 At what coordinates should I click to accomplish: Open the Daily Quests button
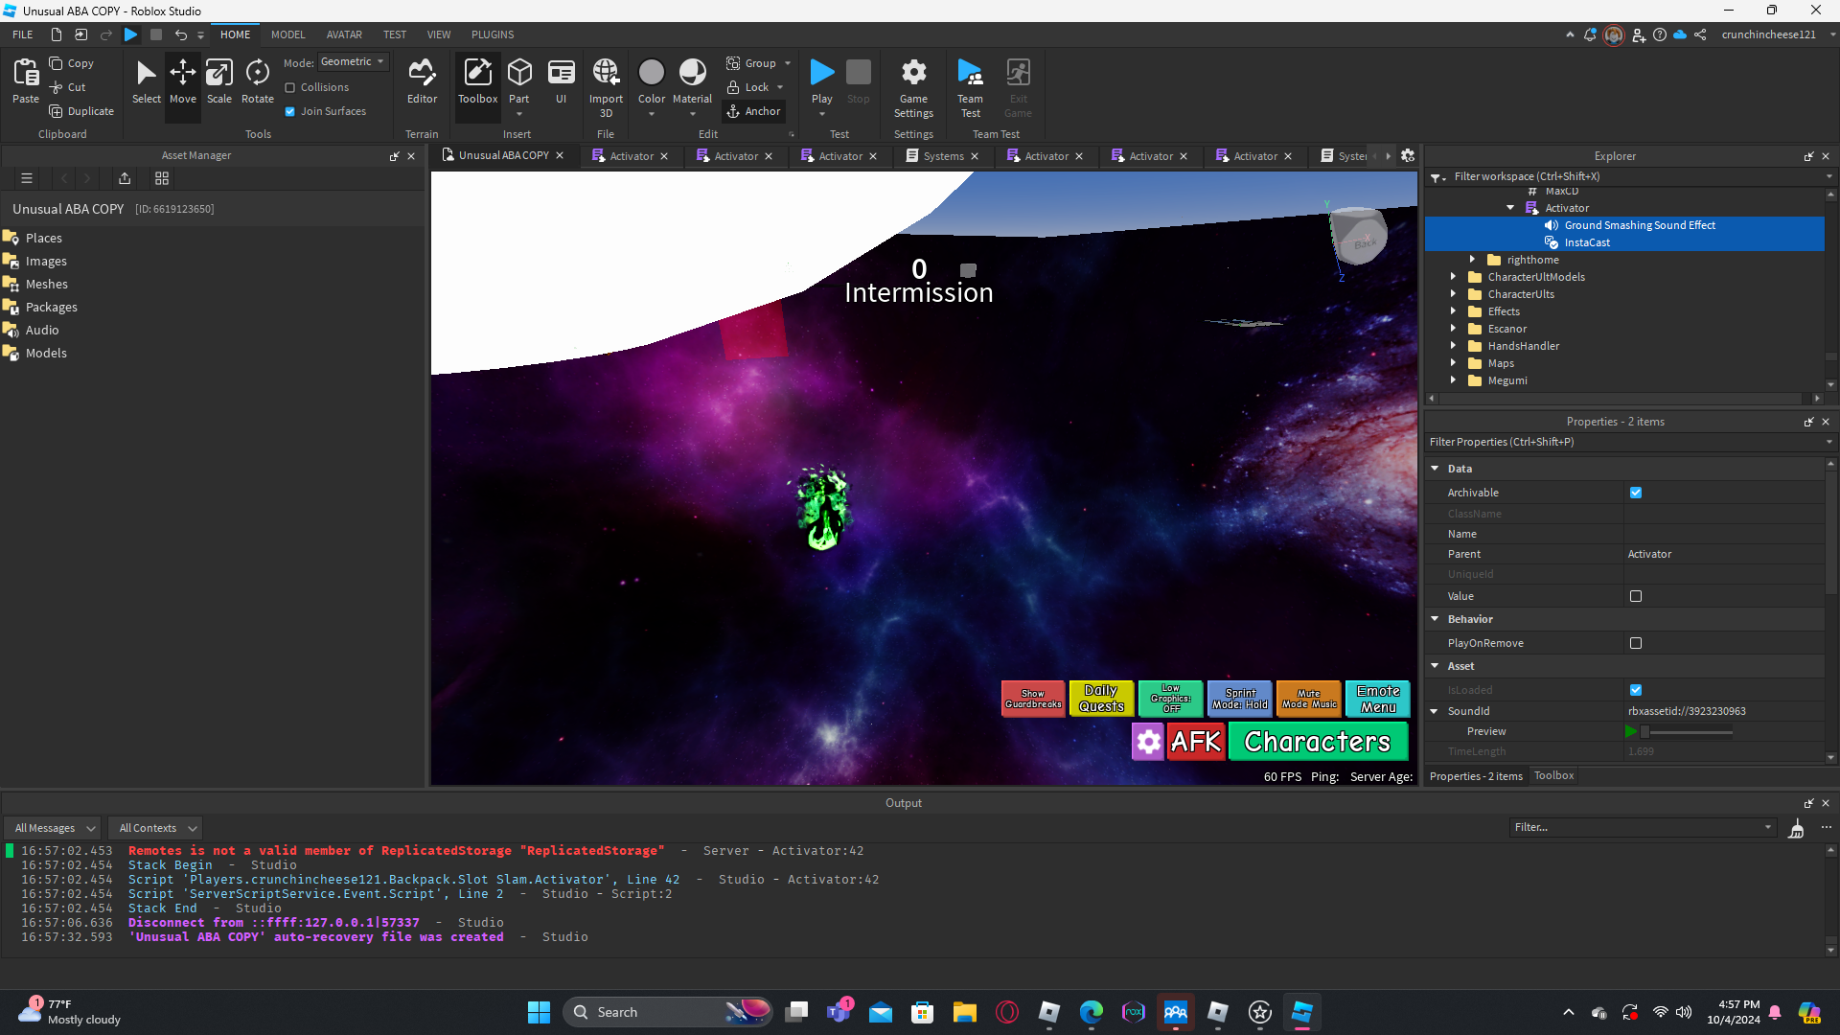[1101, 699]
